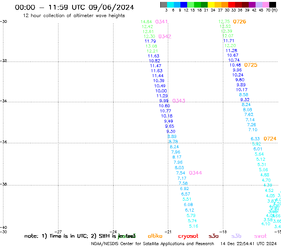Click the wave height value 5.64
This screenshot has width=281, height=247.
[259, 154]
